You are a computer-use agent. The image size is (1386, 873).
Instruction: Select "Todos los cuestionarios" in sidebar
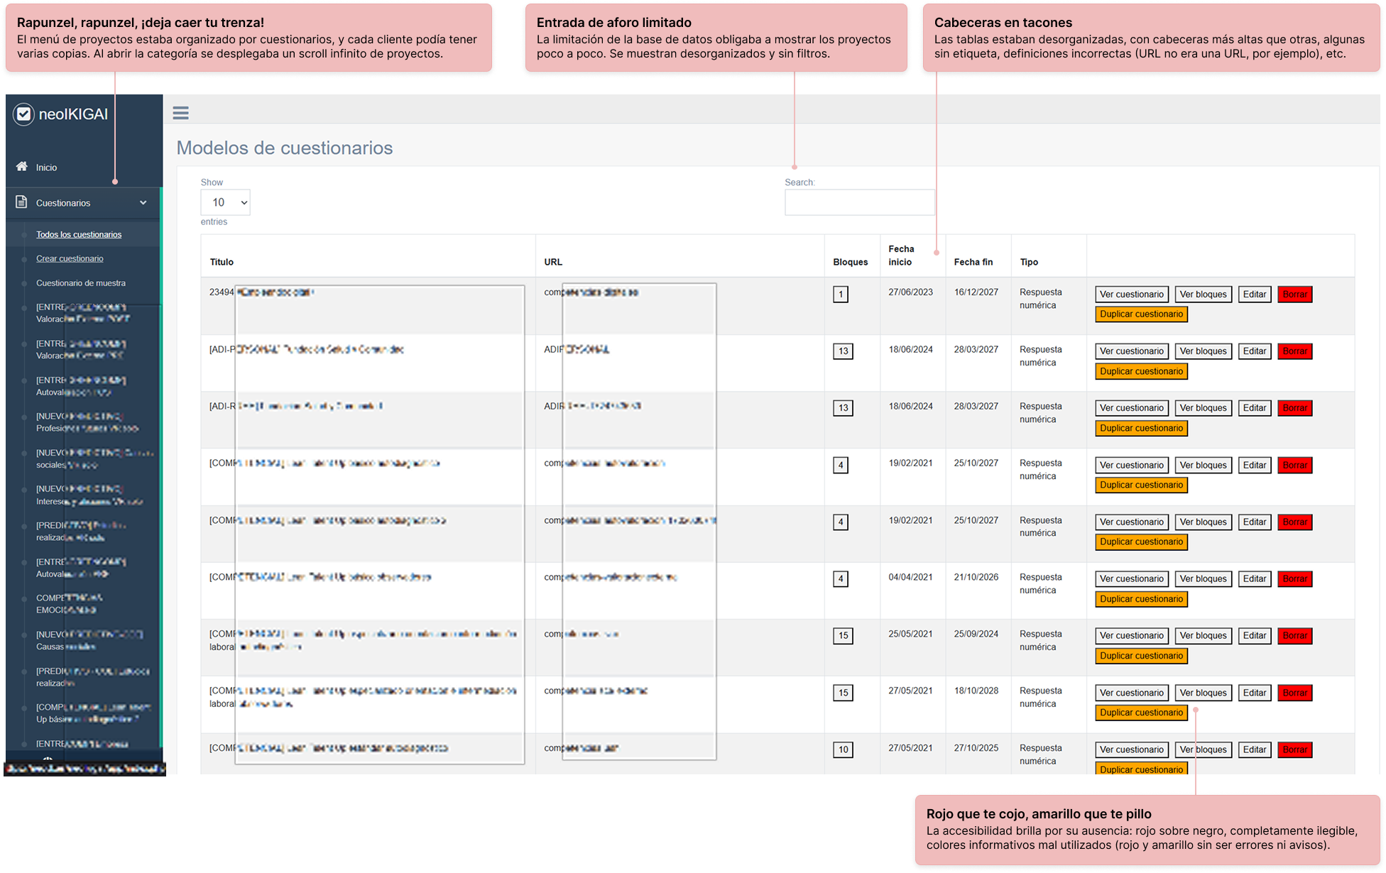(79, 234)
